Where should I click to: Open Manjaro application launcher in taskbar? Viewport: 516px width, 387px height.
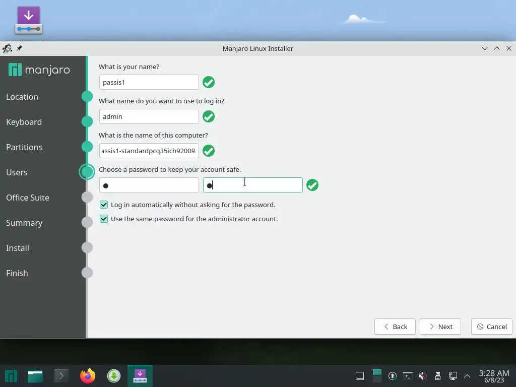(x=11, y=376)
